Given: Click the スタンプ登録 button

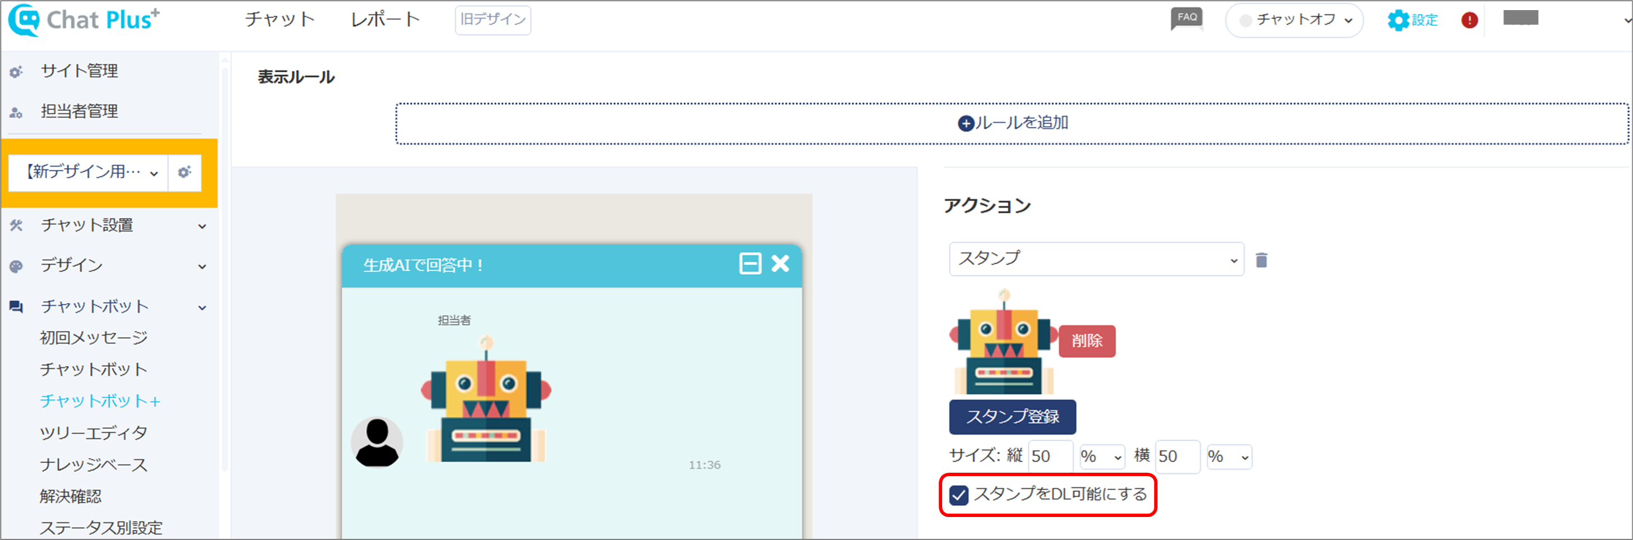Looking at the screenshot, I should pos(1012,417).
